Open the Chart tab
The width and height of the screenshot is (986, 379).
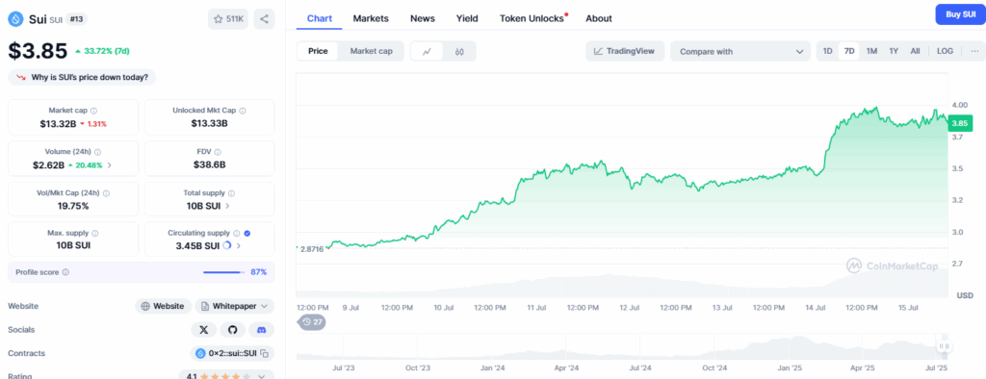coord(320,18)
